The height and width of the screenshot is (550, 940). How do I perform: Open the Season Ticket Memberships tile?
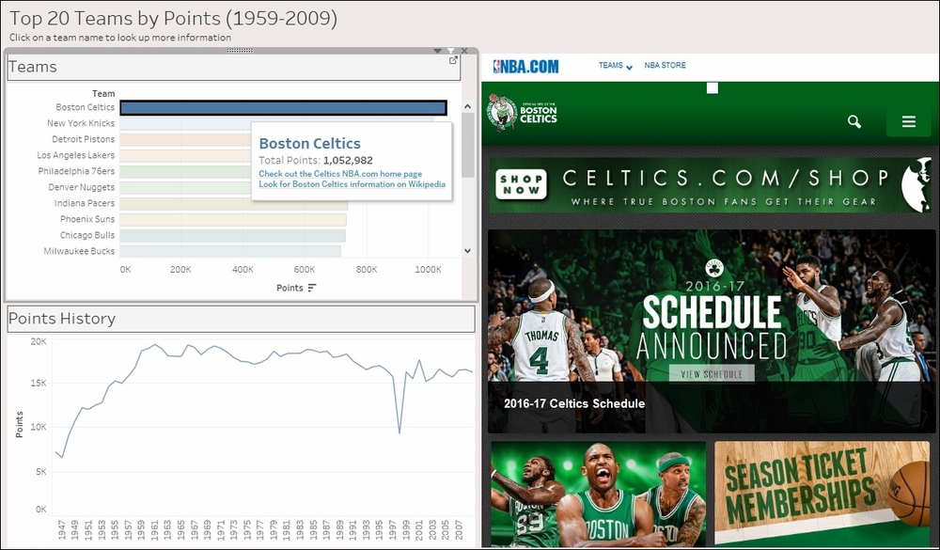822,494
